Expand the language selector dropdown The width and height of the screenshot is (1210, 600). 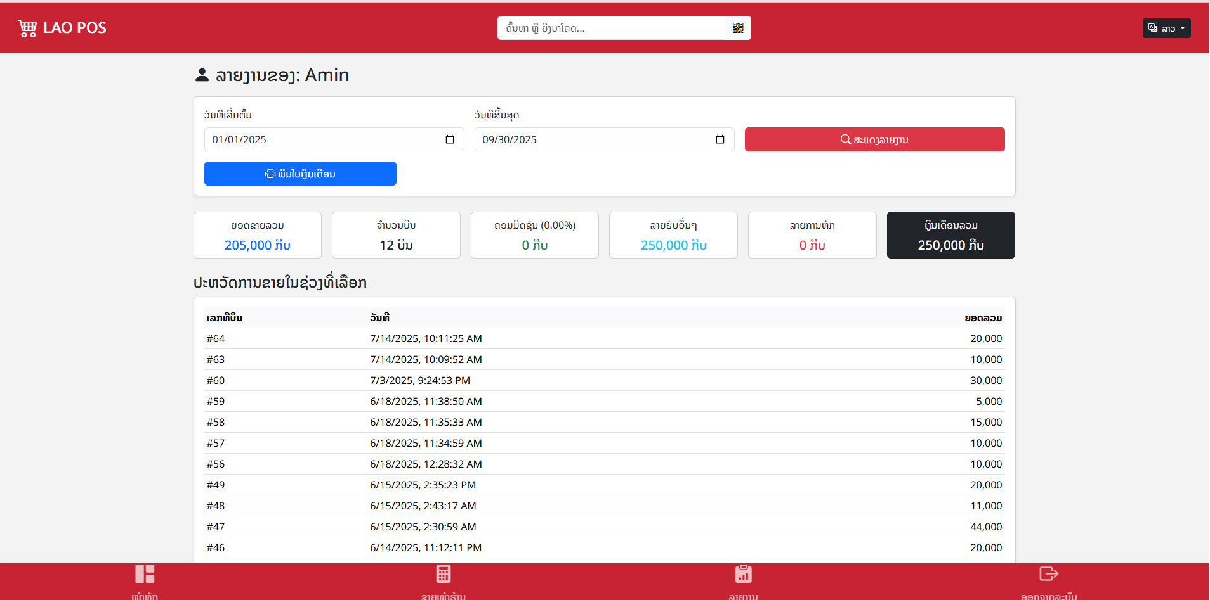1166,28
